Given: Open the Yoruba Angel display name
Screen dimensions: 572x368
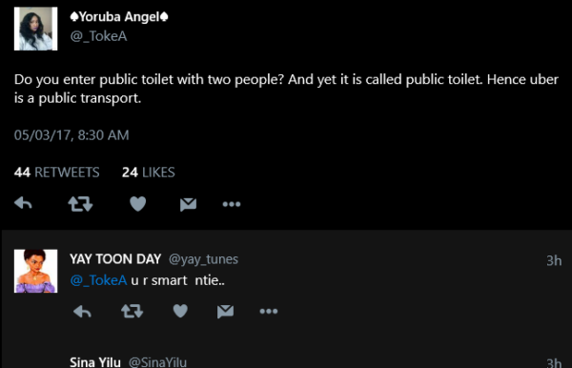Looking at the screenshot, I should pos(119,17).
